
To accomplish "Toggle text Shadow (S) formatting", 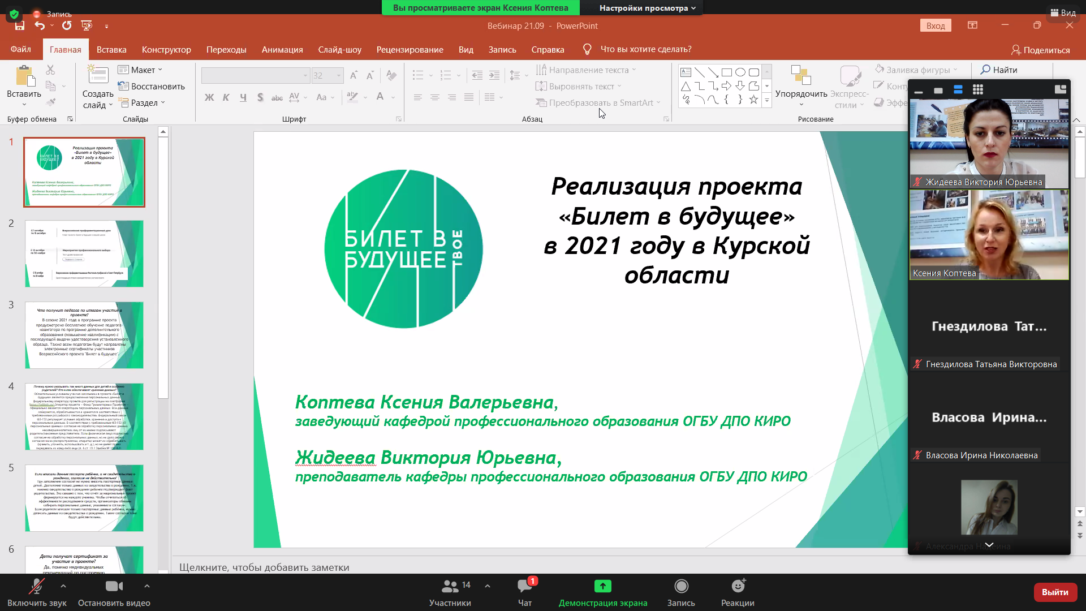I will pos(260,97).
